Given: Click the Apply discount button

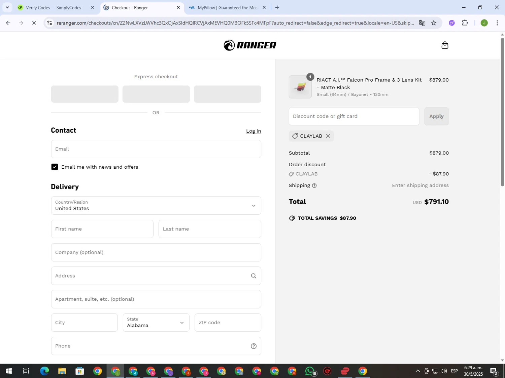Looking at the screenshot, I should (436, 116).
